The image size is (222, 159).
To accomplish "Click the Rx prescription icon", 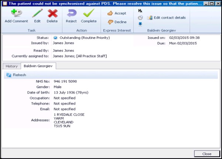I will (140, 11).
